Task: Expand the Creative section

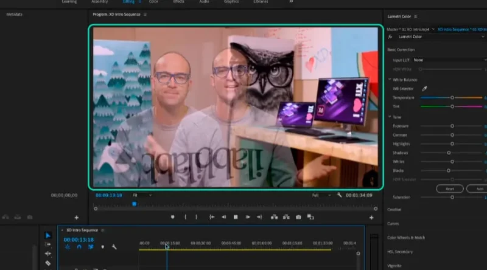Action: (394, 210)
